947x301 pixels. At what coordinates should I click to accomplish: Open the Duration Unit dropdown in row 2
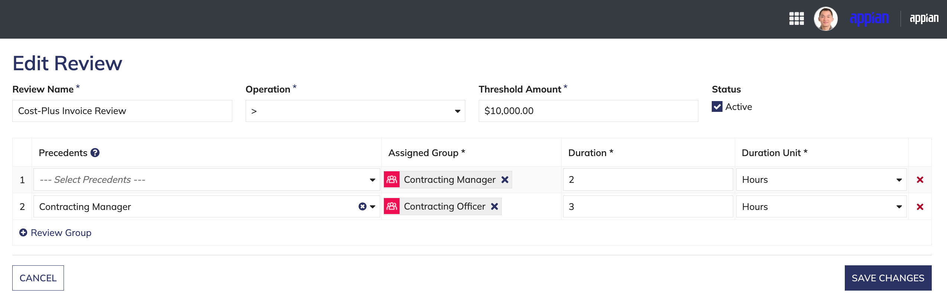pyautogui.click(x=821, y=207)
